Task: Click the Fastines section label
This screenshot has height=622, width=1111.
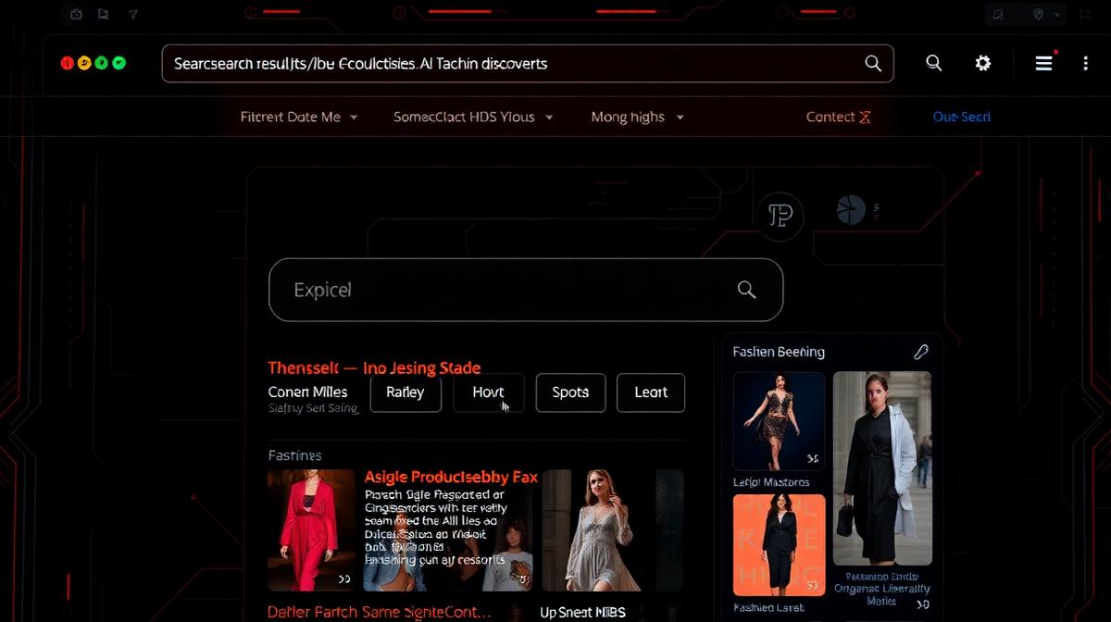Action: [294, 455]
